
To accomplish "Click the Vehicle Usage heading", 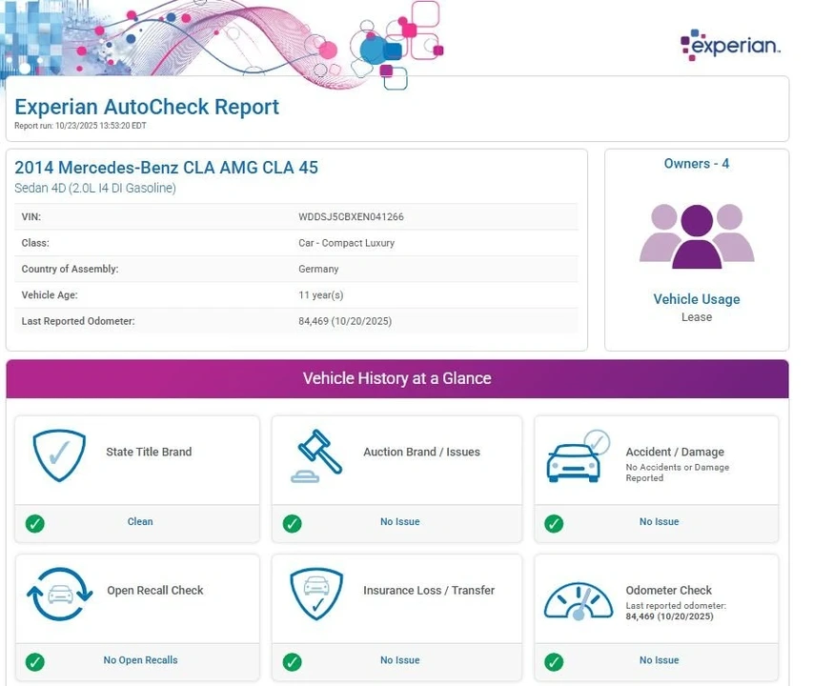I will point(697,299).
